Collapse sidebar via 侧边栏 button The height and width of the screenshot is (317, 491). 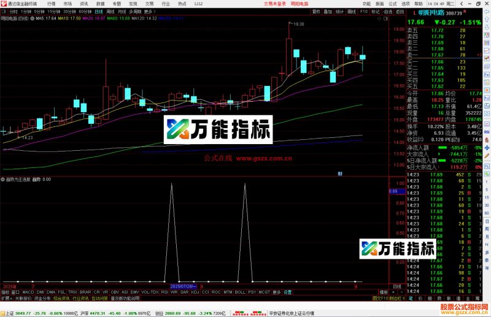coord(397,299)
